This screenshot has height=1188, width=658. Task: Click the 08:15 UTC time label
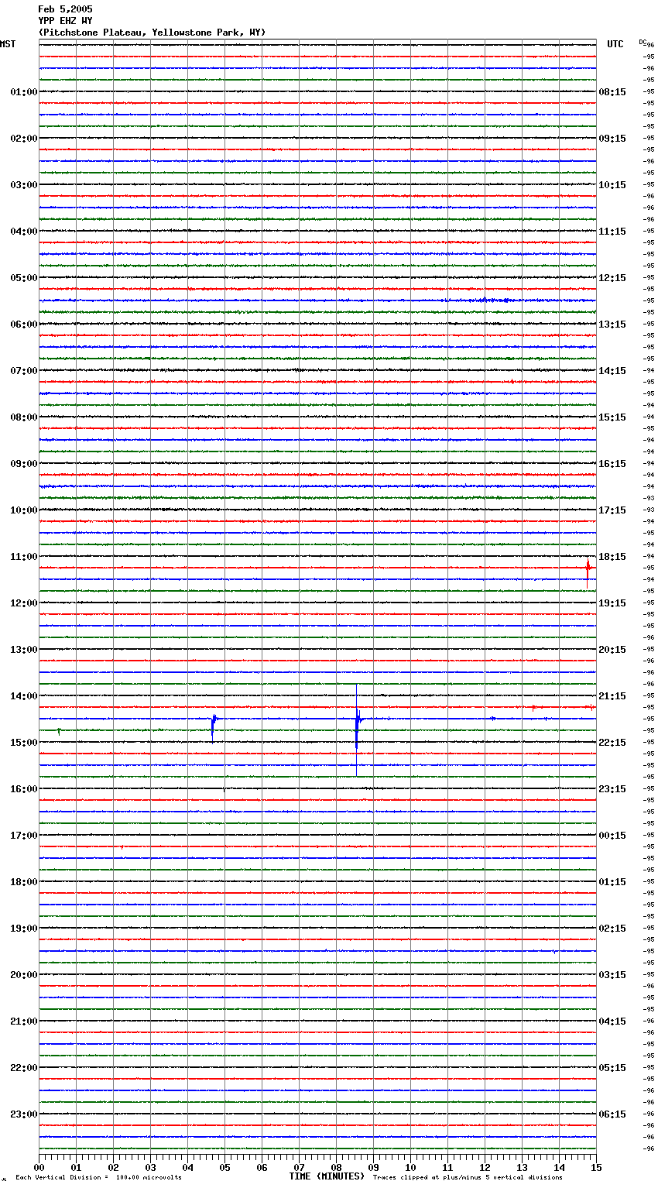(612, 92)
